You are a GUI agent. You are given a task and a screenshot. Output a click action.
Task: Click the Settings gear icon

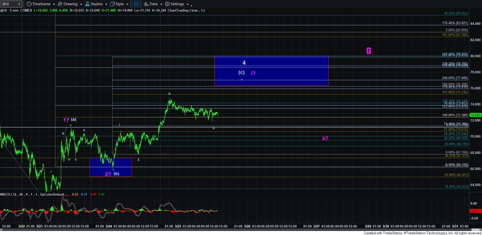coord(167,4)
